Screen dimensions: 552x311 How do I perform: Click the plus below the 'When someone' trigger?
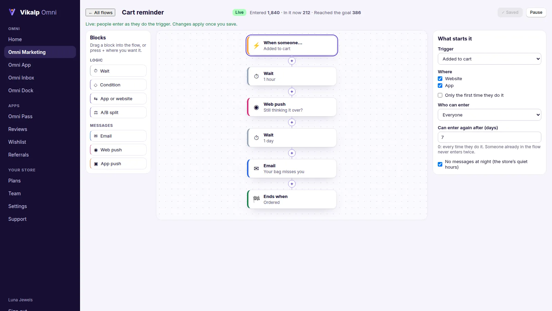(292, 61)
